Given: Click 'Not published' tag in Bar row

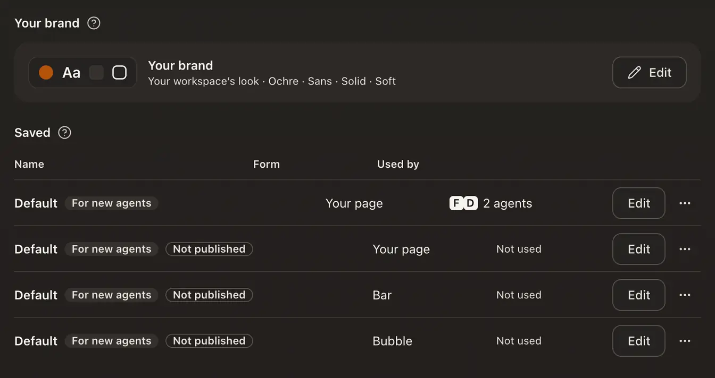Looking at the screenshot, I should tap(209, 295).
